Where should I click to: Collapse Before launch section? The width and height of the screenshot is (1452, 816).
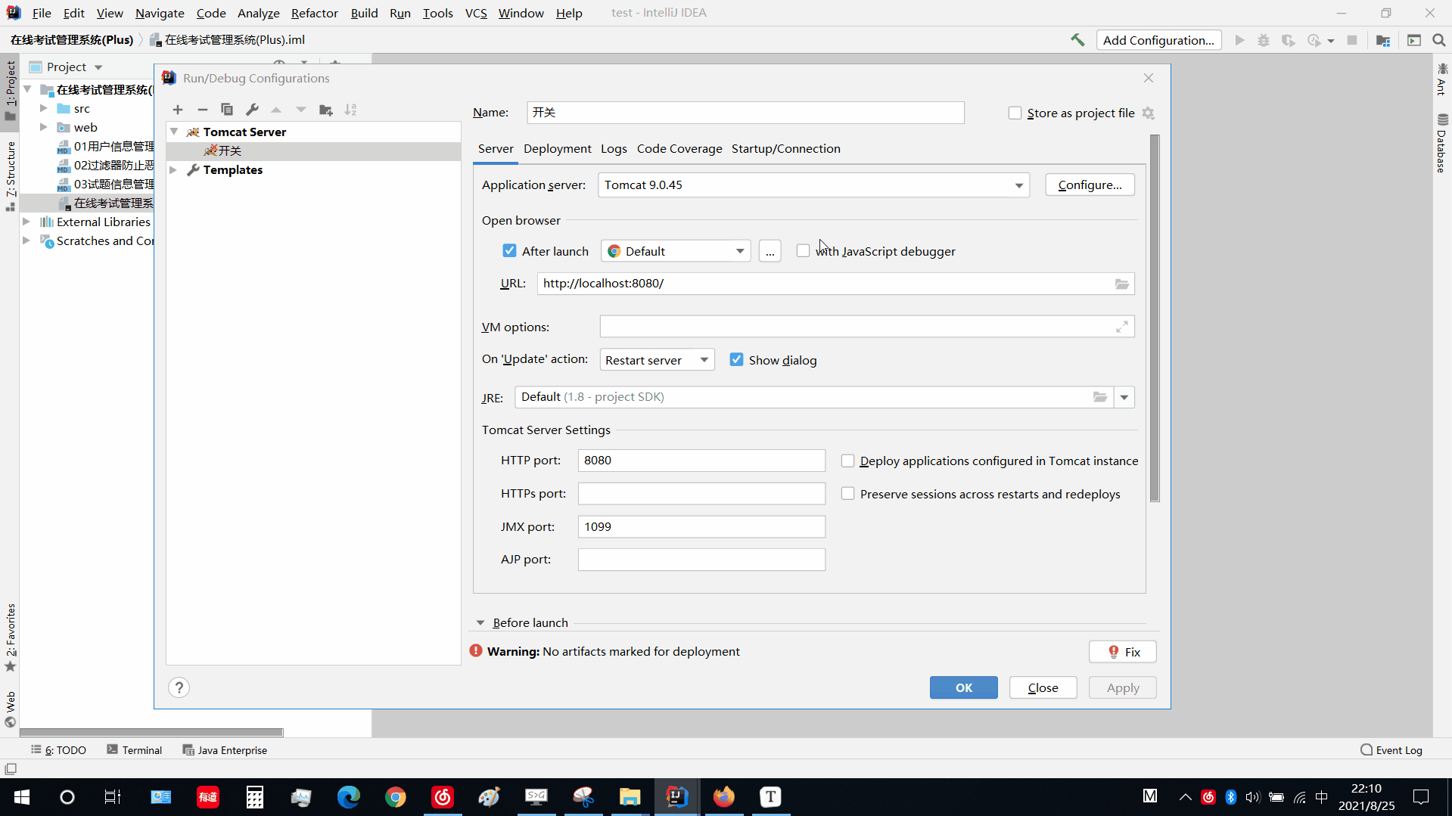480,623
